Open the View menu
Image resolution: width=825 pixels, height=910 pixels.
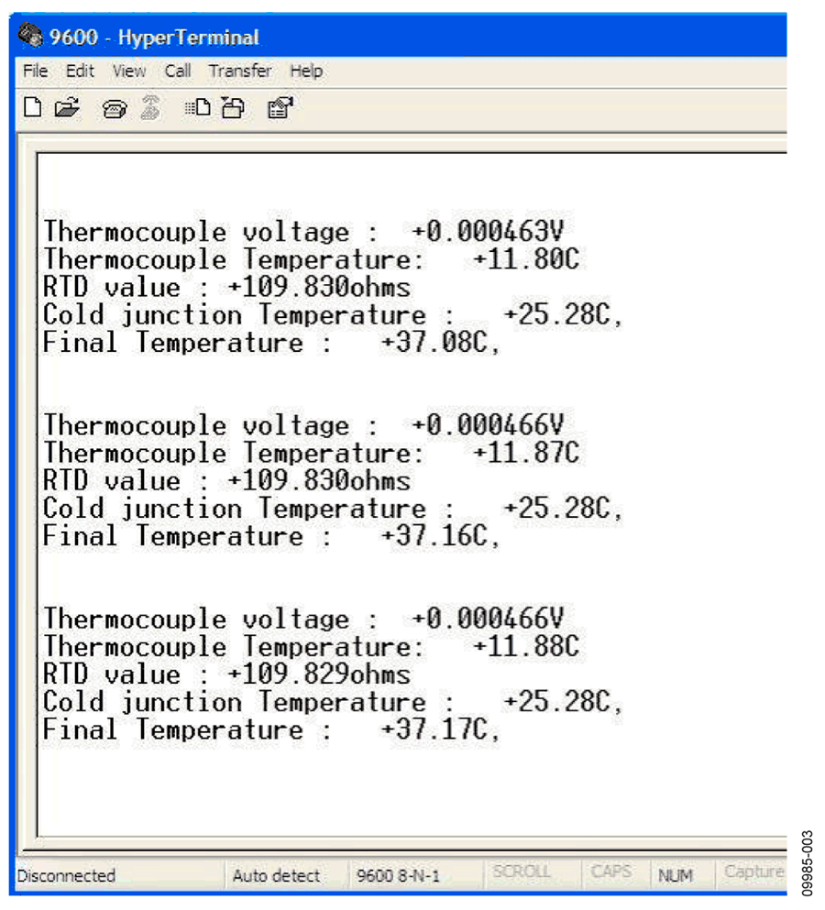[129, 71]
